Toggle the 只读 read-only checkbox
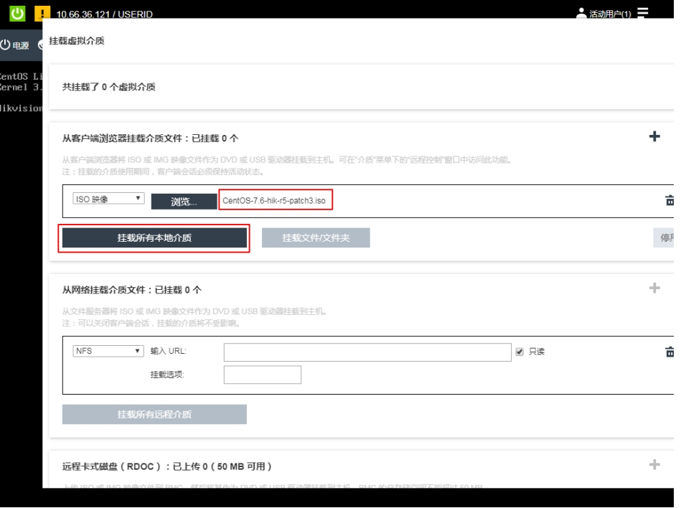The height and width of the screenshot is (508, 686). pos(520,352)
